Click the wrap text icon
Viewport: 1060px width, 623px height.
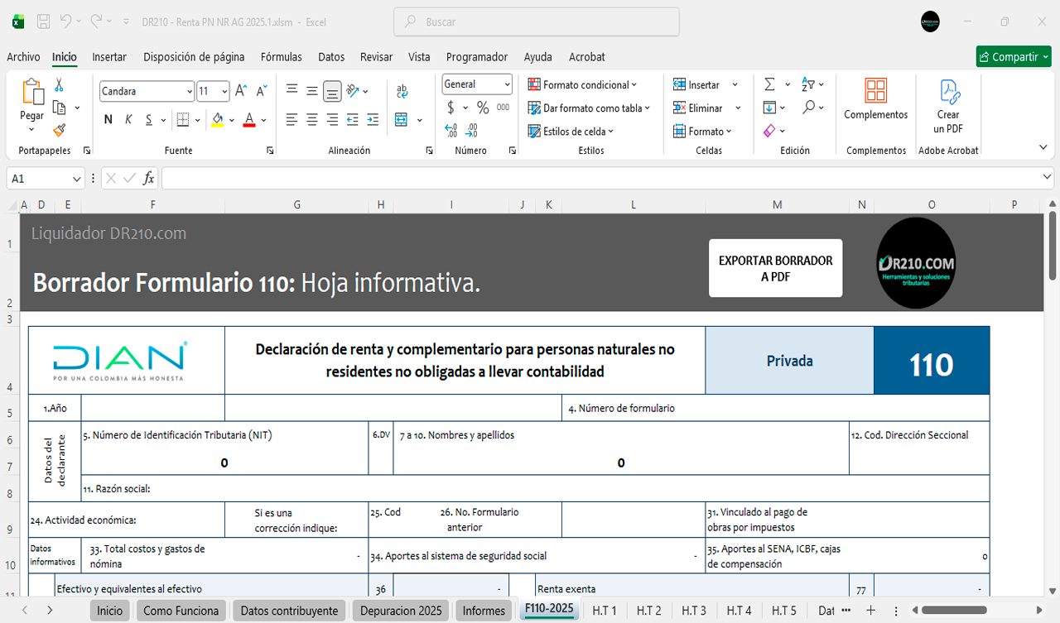pyautogui.click(x=402, y=90)
